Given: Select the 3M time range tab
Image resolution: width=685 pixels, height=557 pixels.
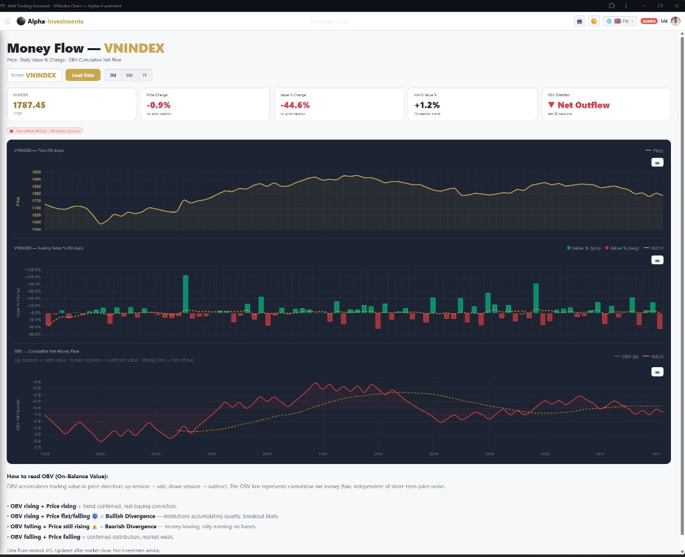Looking at the screenshot, I should [112, 75].
